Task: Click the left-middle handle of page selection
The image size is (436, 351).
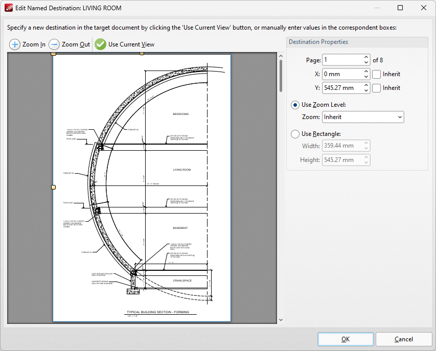Action: (x=53, y=188)
